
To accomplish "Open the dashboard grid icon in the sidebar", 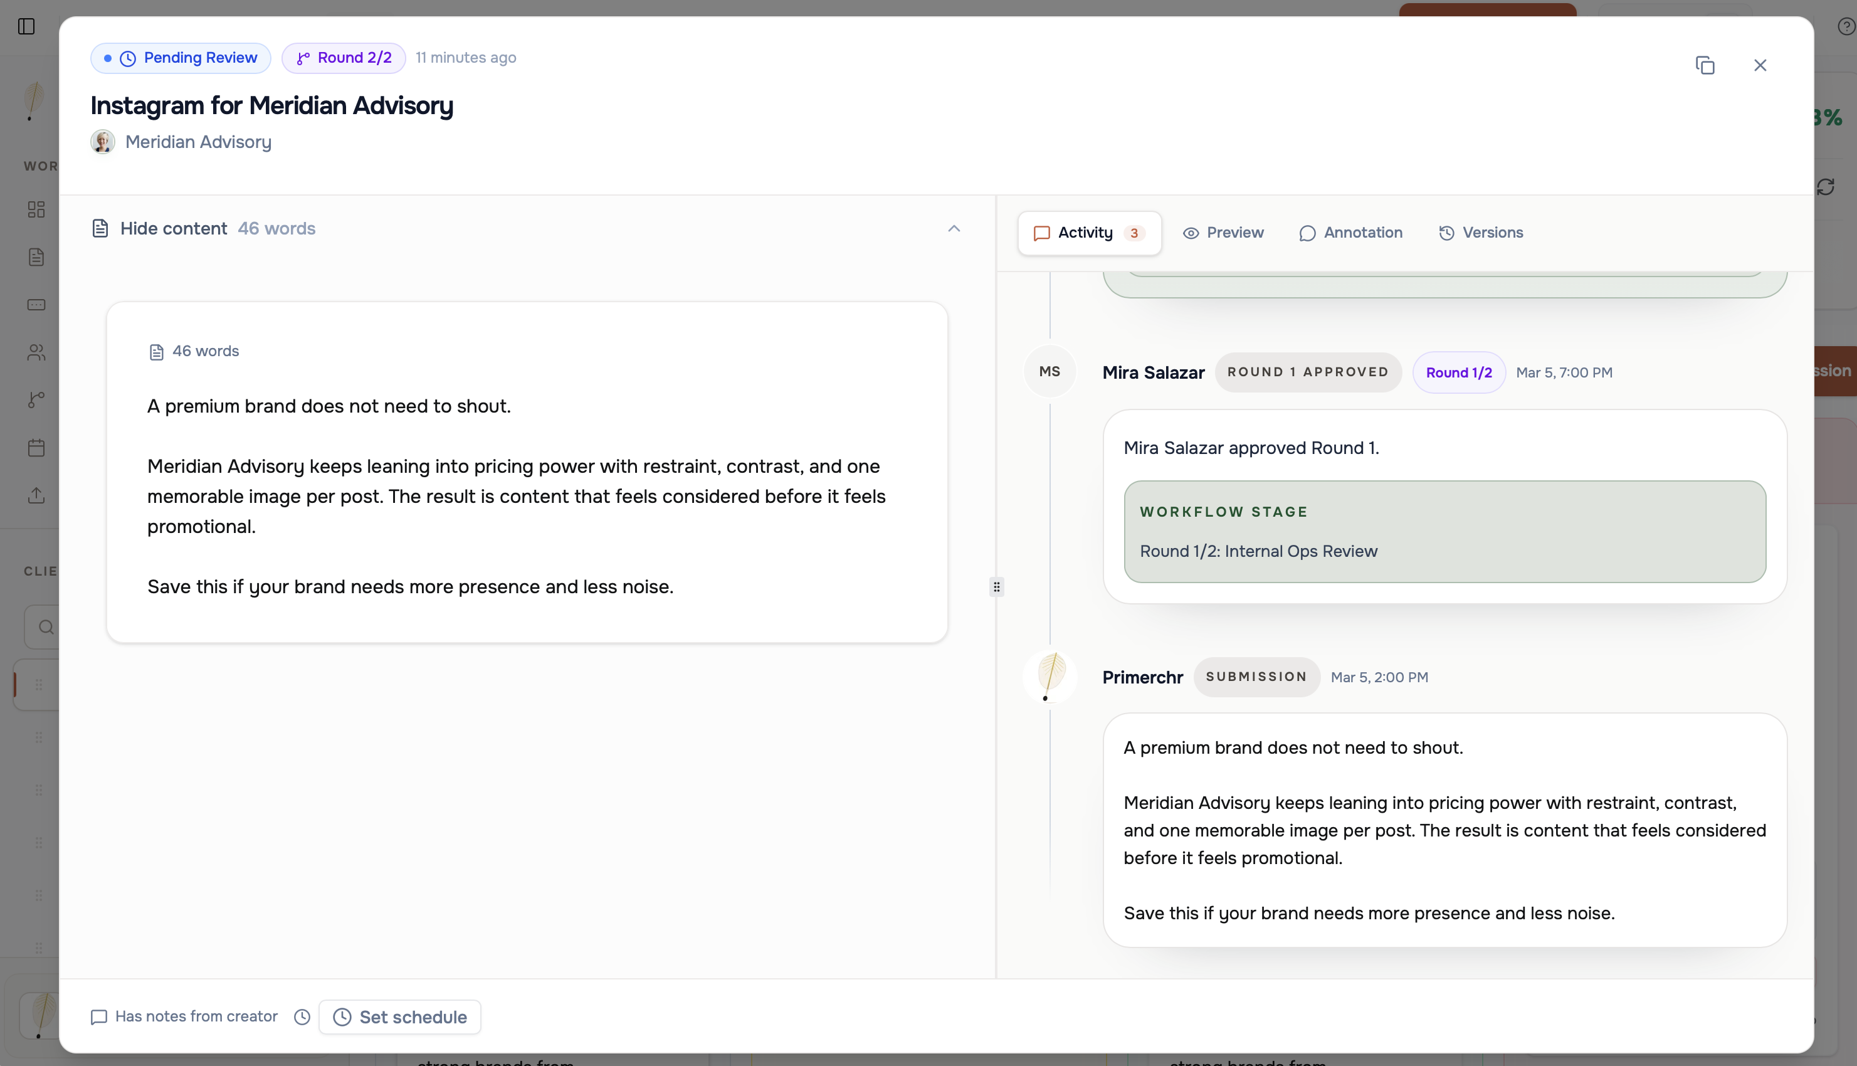I will click(x=36, y=209).
